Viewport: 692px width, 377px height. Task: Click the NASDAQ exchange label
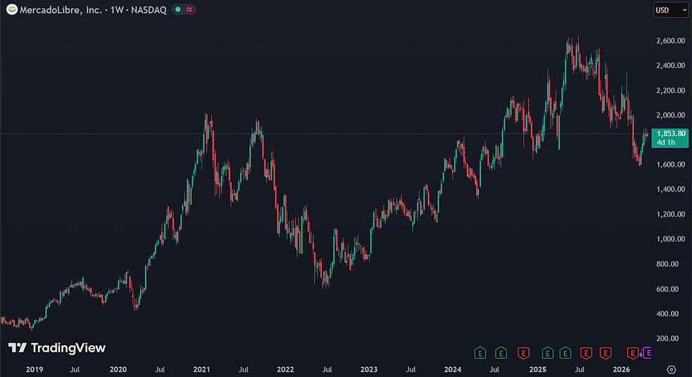[149, 10]
